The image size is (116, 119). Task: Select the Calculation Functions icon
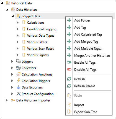tap(18, 74)
